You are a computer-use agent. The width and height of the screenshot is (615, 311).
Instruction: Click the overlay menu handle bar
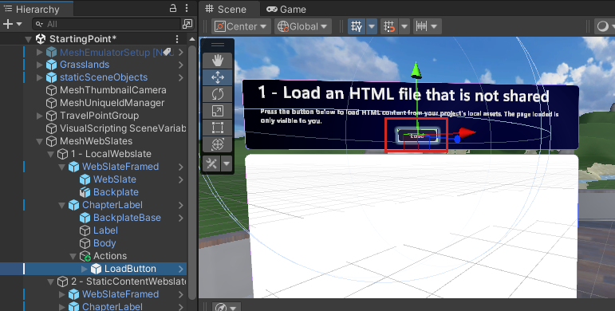[x=218, y=45]
